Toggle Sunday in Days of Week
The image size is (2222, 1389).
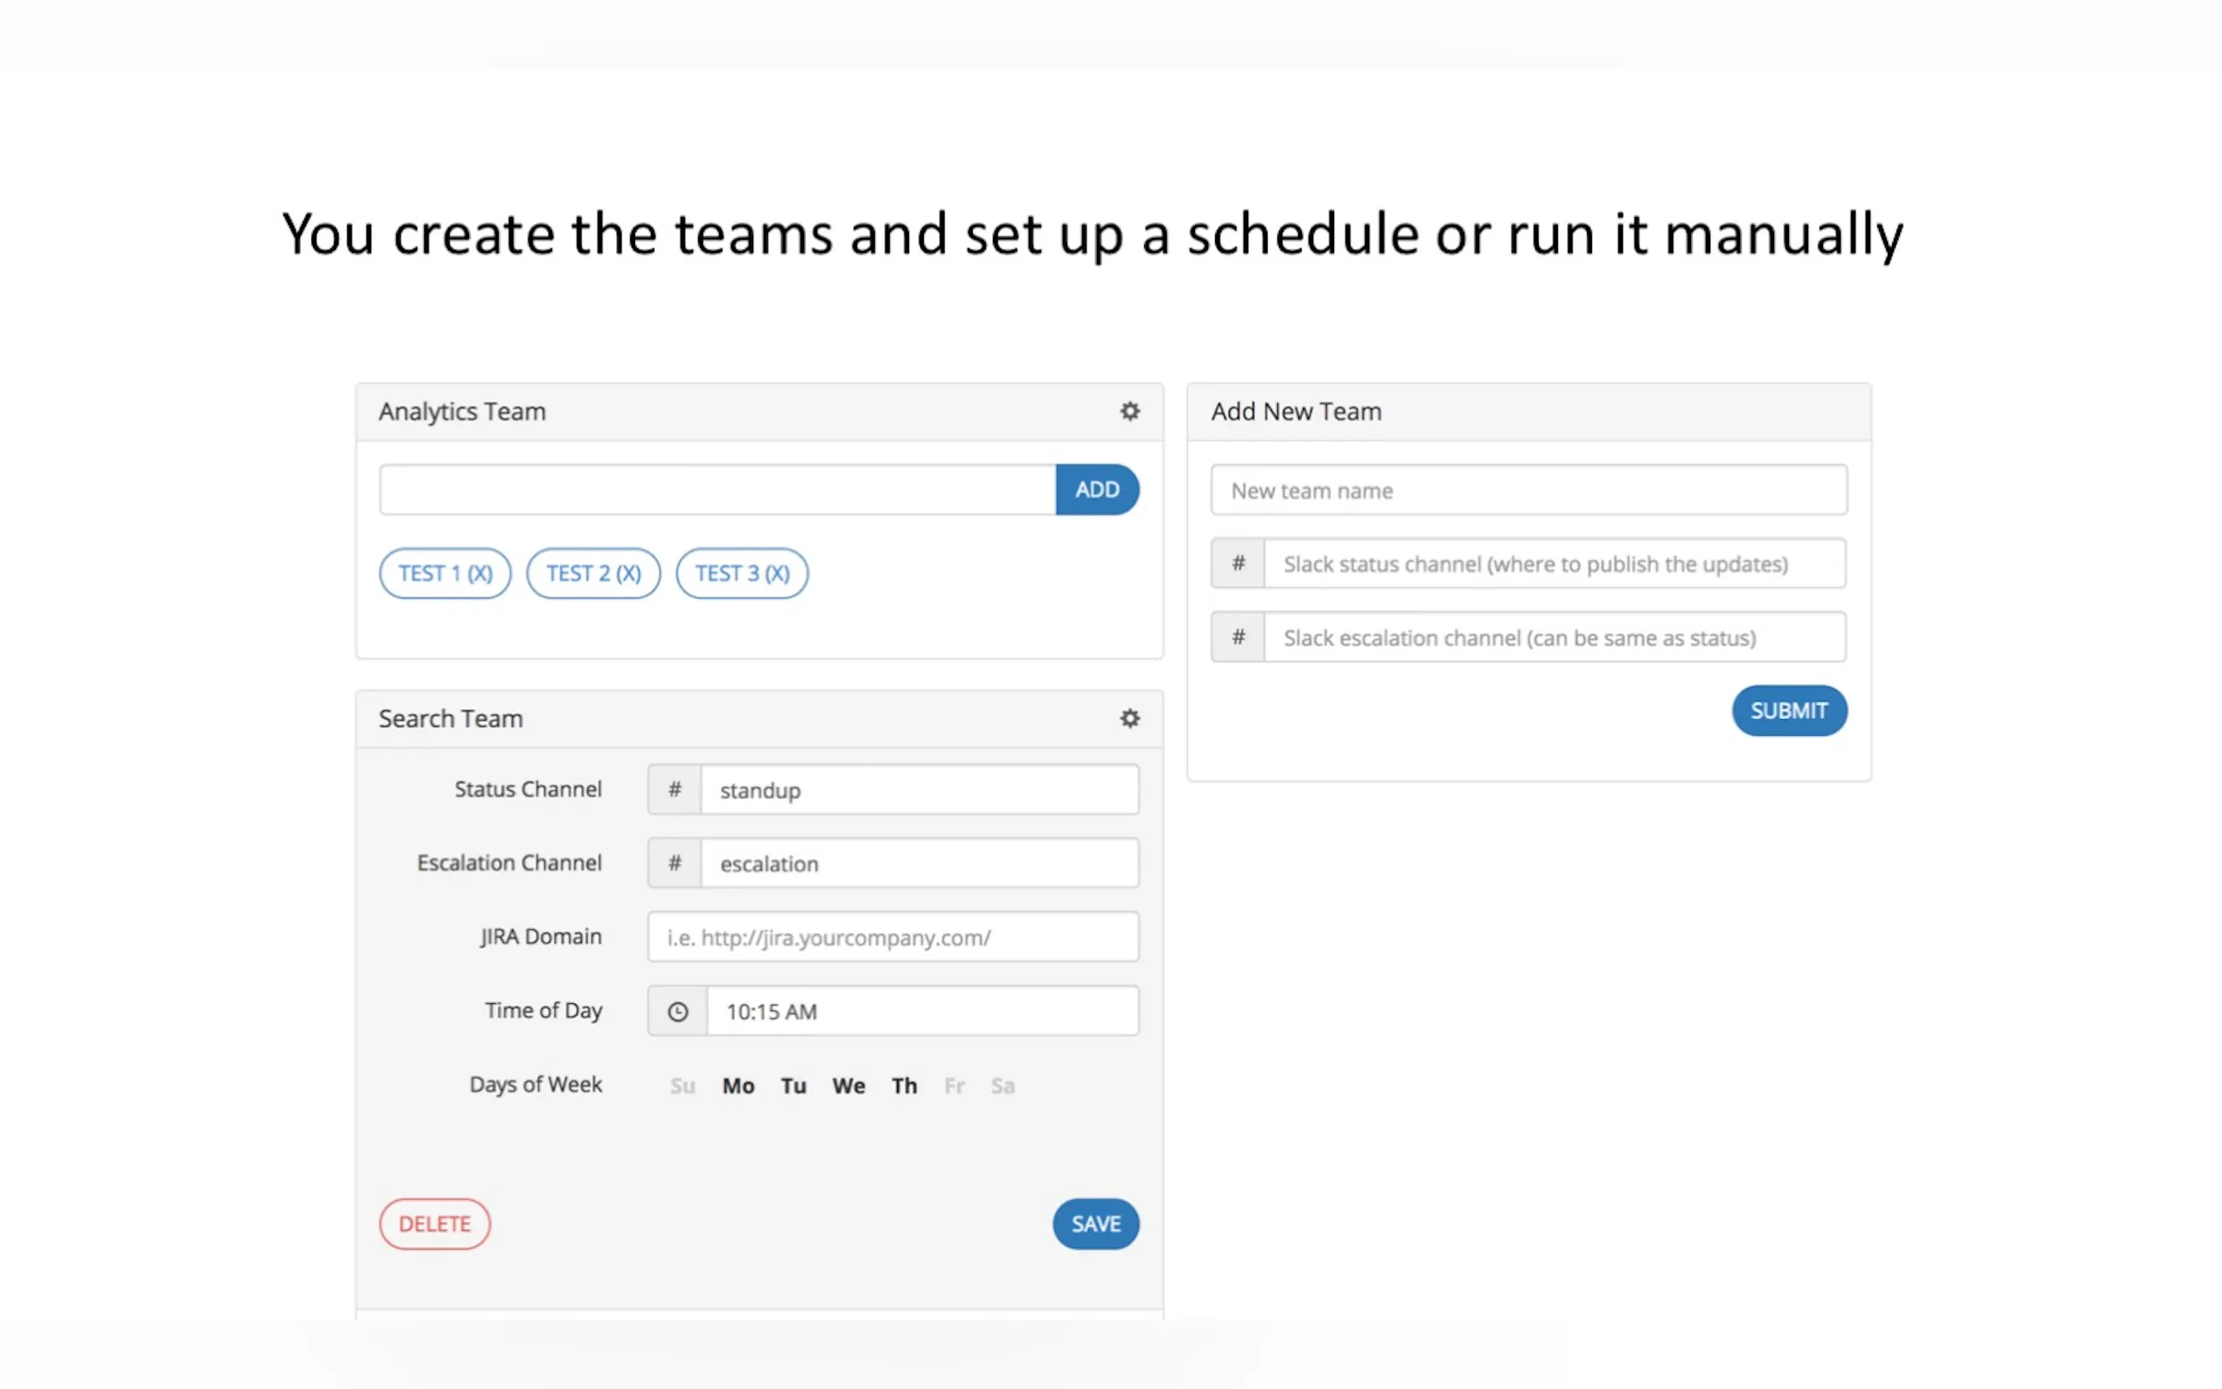click(681, 1085)
